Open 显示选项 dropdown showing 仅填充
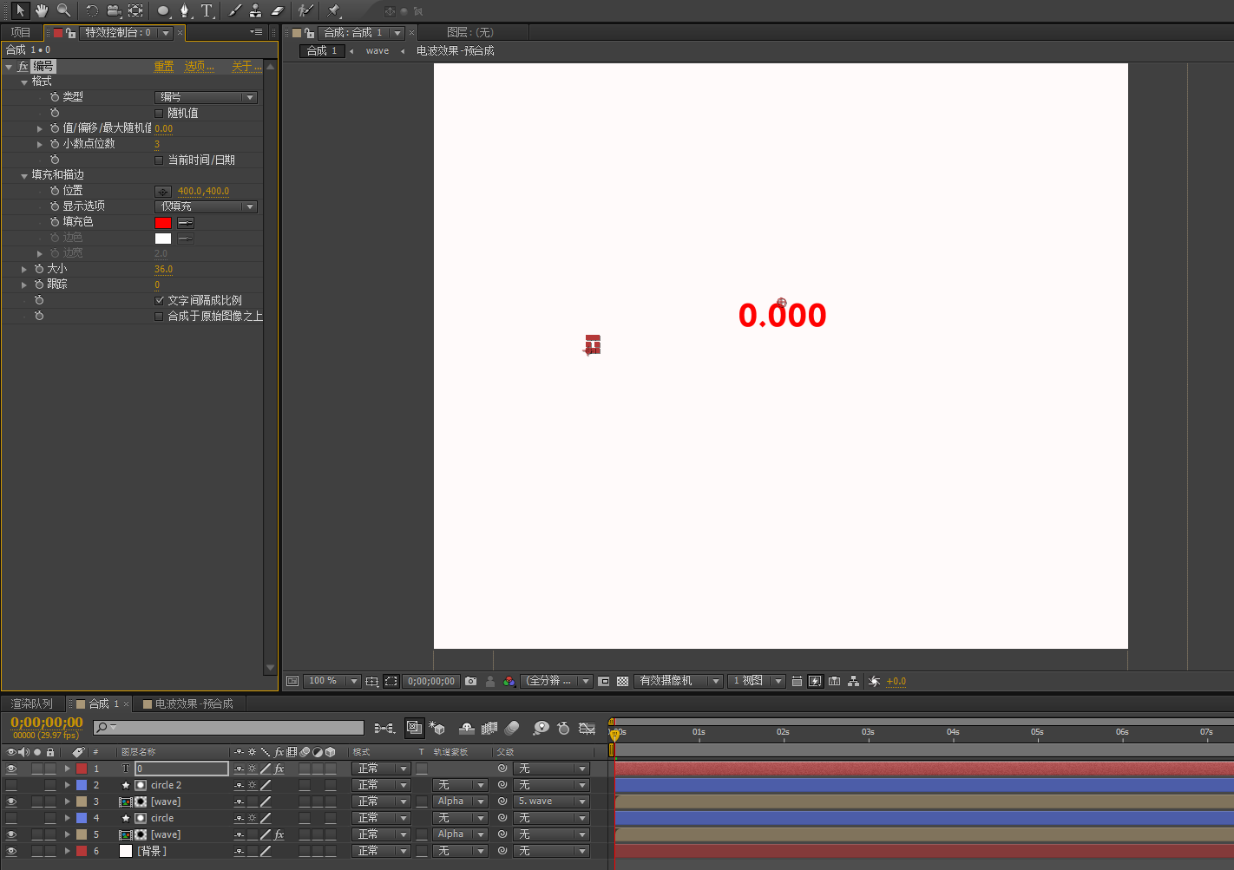 click(x=206, y=206)
